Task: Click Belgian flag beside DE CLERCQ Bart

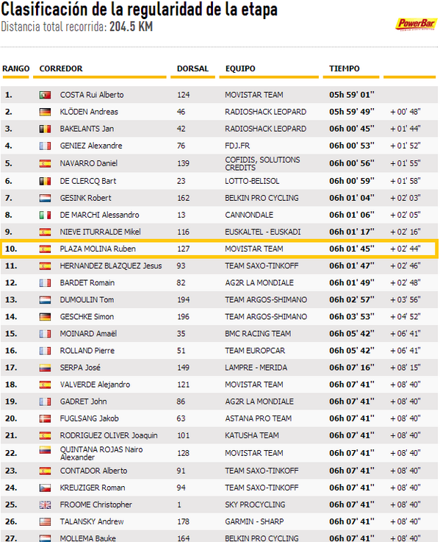Action: 45,181
